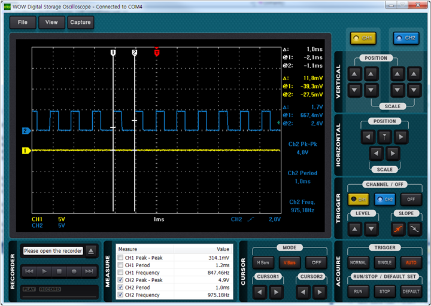This screenshot has height=306, width=431.
Task: Uncheck the CH2 Period measurement
Action: 120,287
